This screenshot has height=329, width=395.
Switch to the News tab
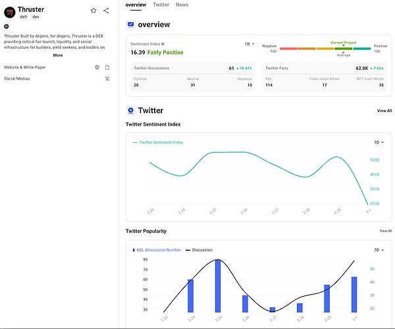tap(182, 5)
